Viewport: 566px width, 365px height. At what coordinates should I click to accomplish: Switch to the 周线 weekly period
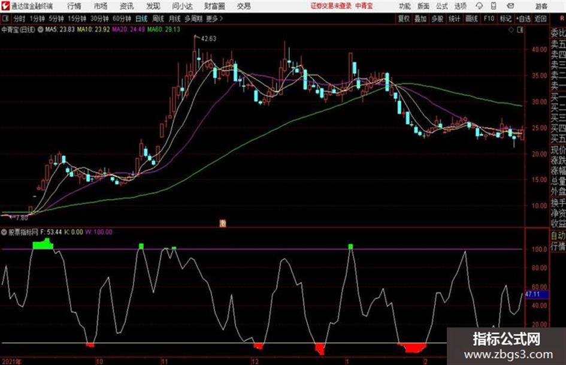[158, 19]
